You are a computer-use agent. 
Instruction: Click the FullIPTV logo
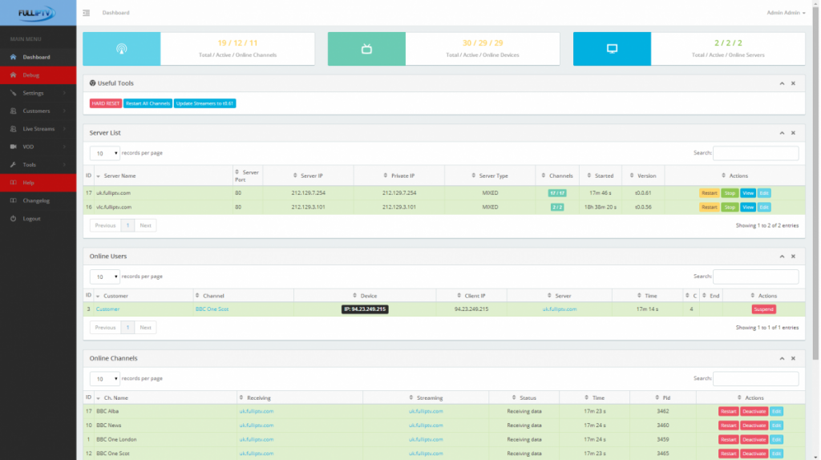(x=38, y=13)
